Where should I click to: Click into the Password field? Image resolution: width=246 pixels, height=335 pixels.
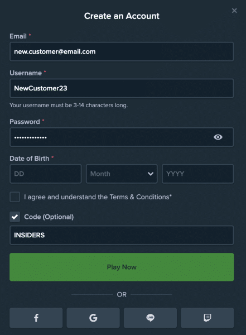122,137
